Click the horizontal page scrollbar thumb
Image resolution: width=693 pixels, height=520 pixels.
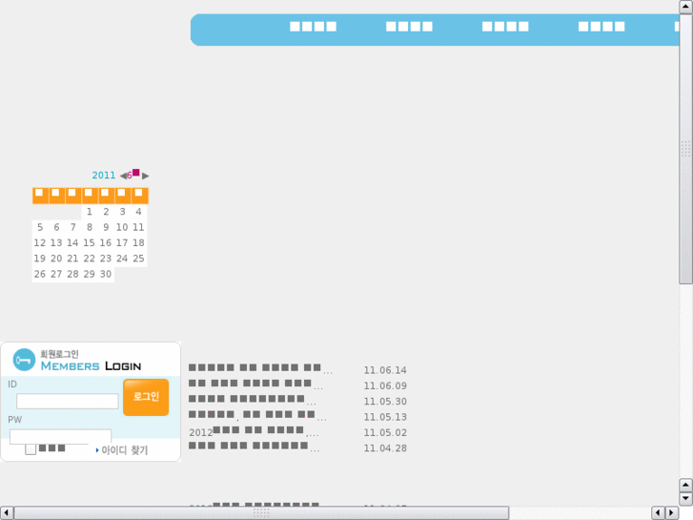(261, 513)
